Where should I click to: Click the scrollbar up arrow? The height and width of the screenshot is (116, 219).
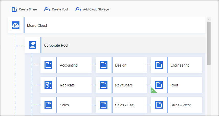click(x=209, y=20)
